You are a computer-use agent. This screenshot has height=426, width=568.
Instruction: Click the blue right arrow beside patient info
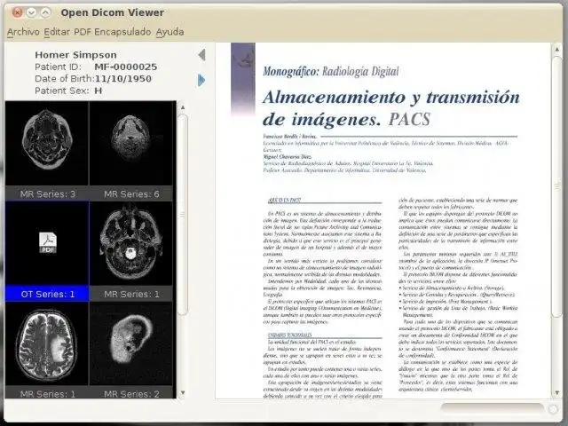click(201, 80)
